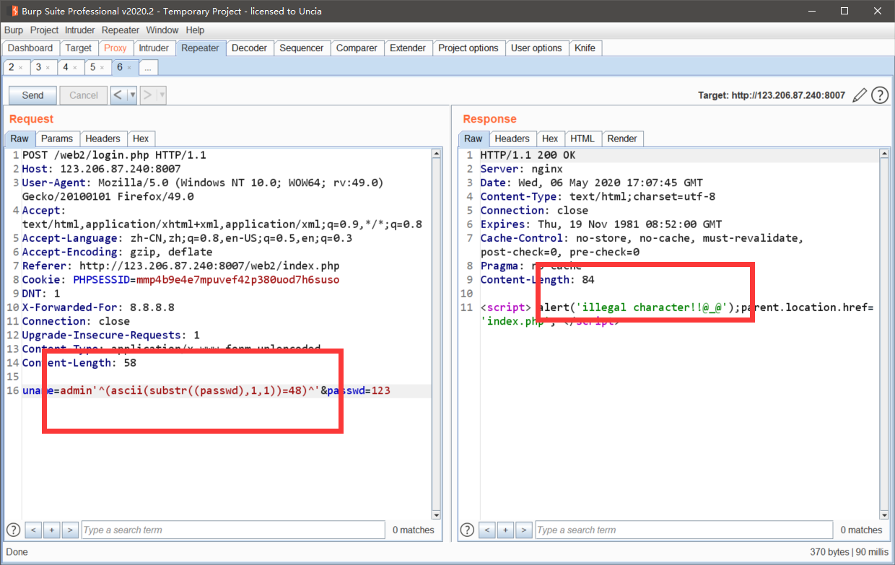This screenshot has height=565, width=895.
Task: Click plus options button in response search
Action: pyautogui.click(x=505, y=530)
